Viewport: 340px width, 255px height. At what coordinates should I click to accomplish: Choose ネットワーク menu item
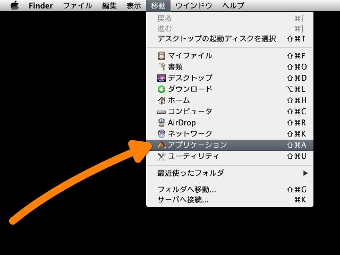[x=230, y=134]
